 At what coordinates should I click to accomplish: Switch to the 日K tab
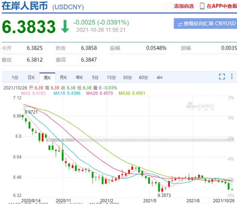(31, 78)
